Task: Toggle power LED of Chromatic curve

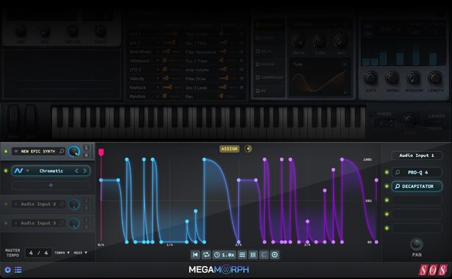Action: click(6, 171)
